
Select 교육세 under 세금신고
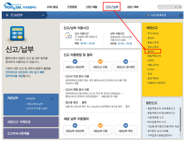point(151,60)
